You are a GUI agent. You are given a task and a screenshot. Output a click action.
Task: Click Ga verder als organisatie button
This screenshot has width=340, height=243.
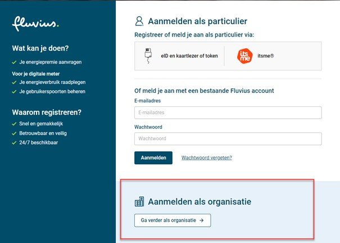[172, 220]
